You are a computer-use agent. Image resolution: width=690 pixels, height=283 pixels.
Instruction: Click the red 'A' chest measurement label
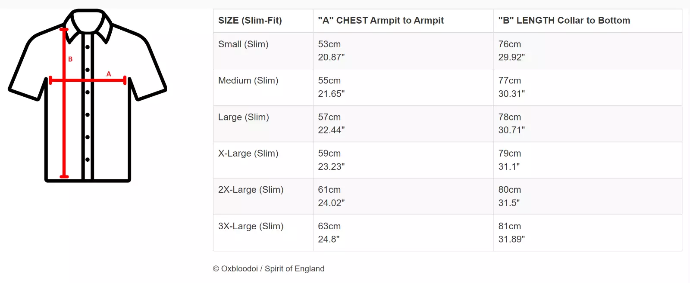pos(109,74)
